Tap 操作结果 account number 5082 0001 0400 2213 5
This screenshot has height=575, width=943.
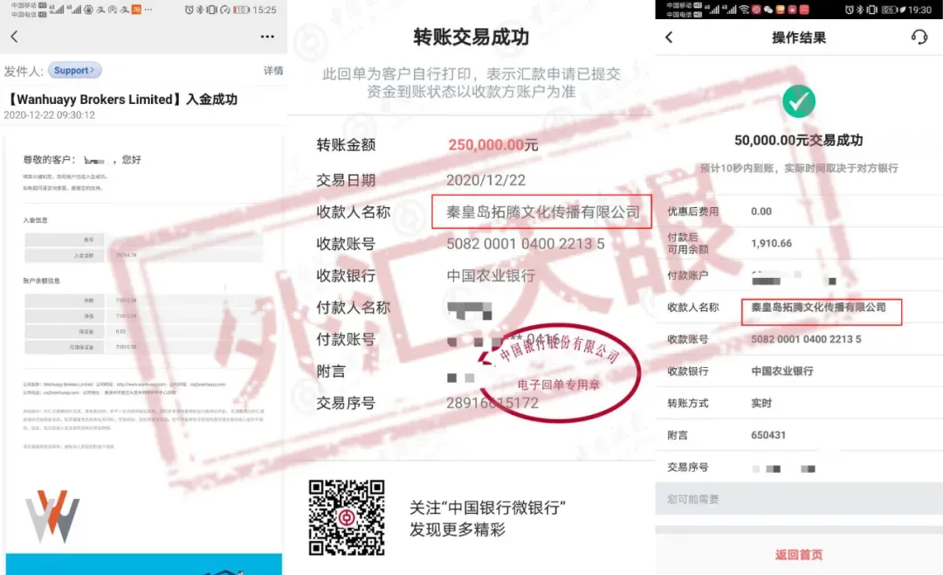point(806,340)
